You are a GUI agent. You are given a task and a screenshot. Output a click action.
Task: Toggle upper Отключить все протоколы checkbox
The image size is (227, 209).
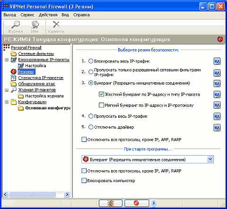pos(84,139)
